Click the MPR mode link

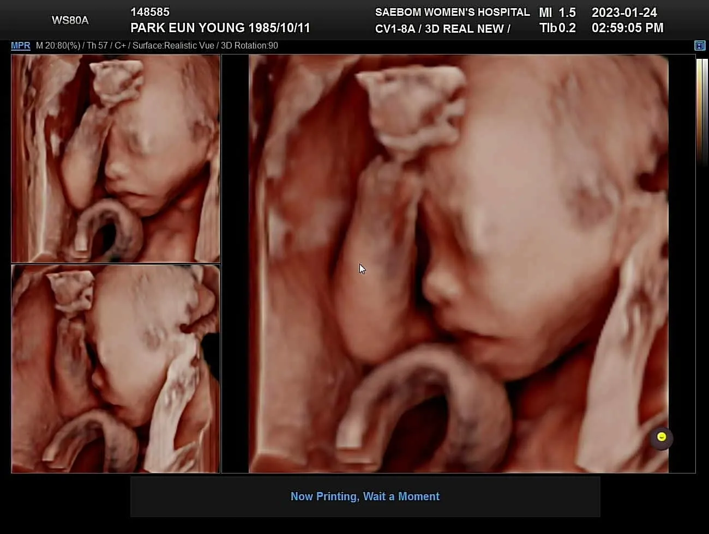(20, 46)
